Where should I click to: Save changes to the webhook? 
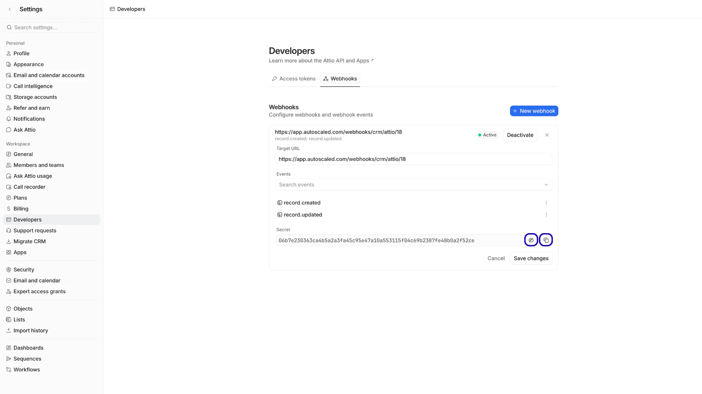[x=531, y=258]
